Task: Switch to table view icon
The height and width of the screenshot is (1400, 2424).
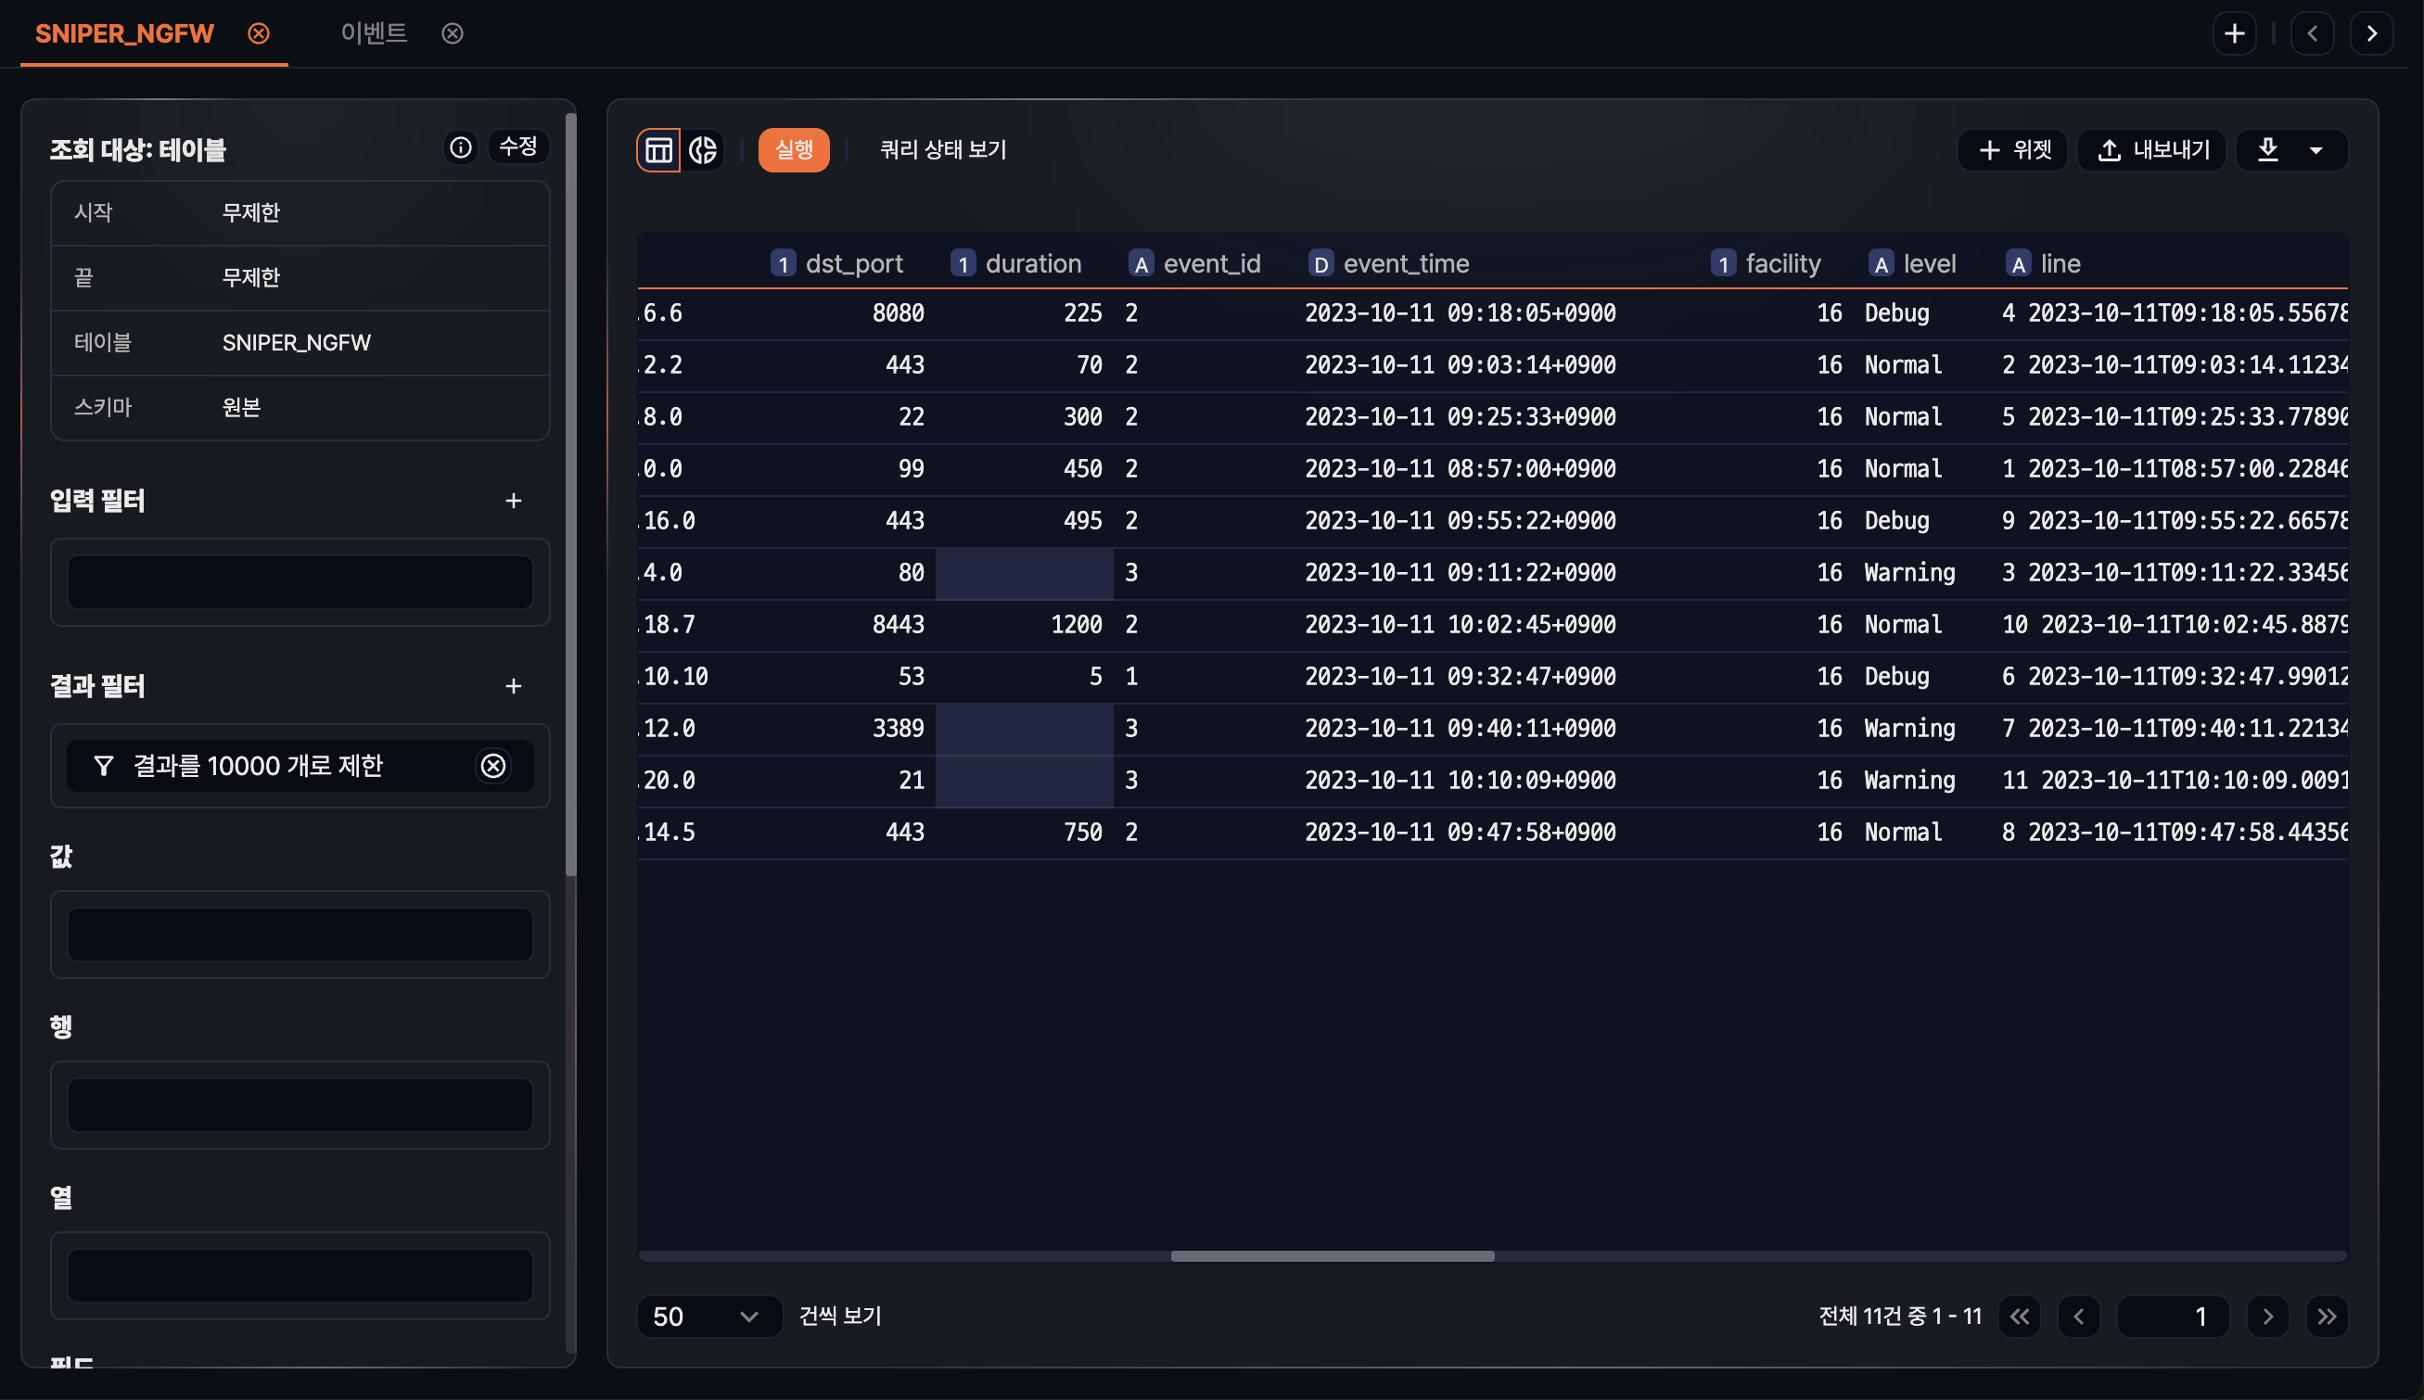Action: (x=658, y=150)
